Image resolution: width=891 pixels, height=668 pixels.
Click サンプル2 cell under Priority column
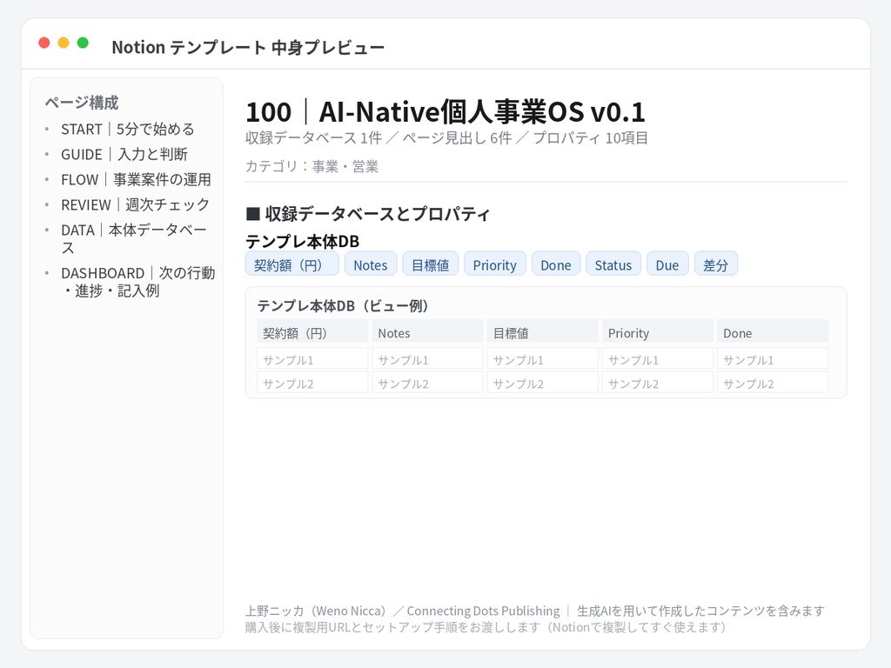pyautogui.click(x=658, y=383)
